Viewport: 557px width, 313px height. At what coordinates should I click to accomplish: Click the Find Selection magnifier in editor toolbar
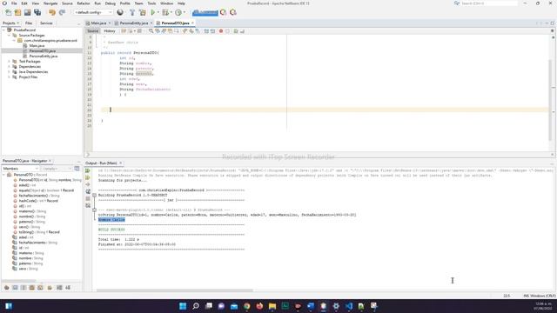(x=151, y=31)
